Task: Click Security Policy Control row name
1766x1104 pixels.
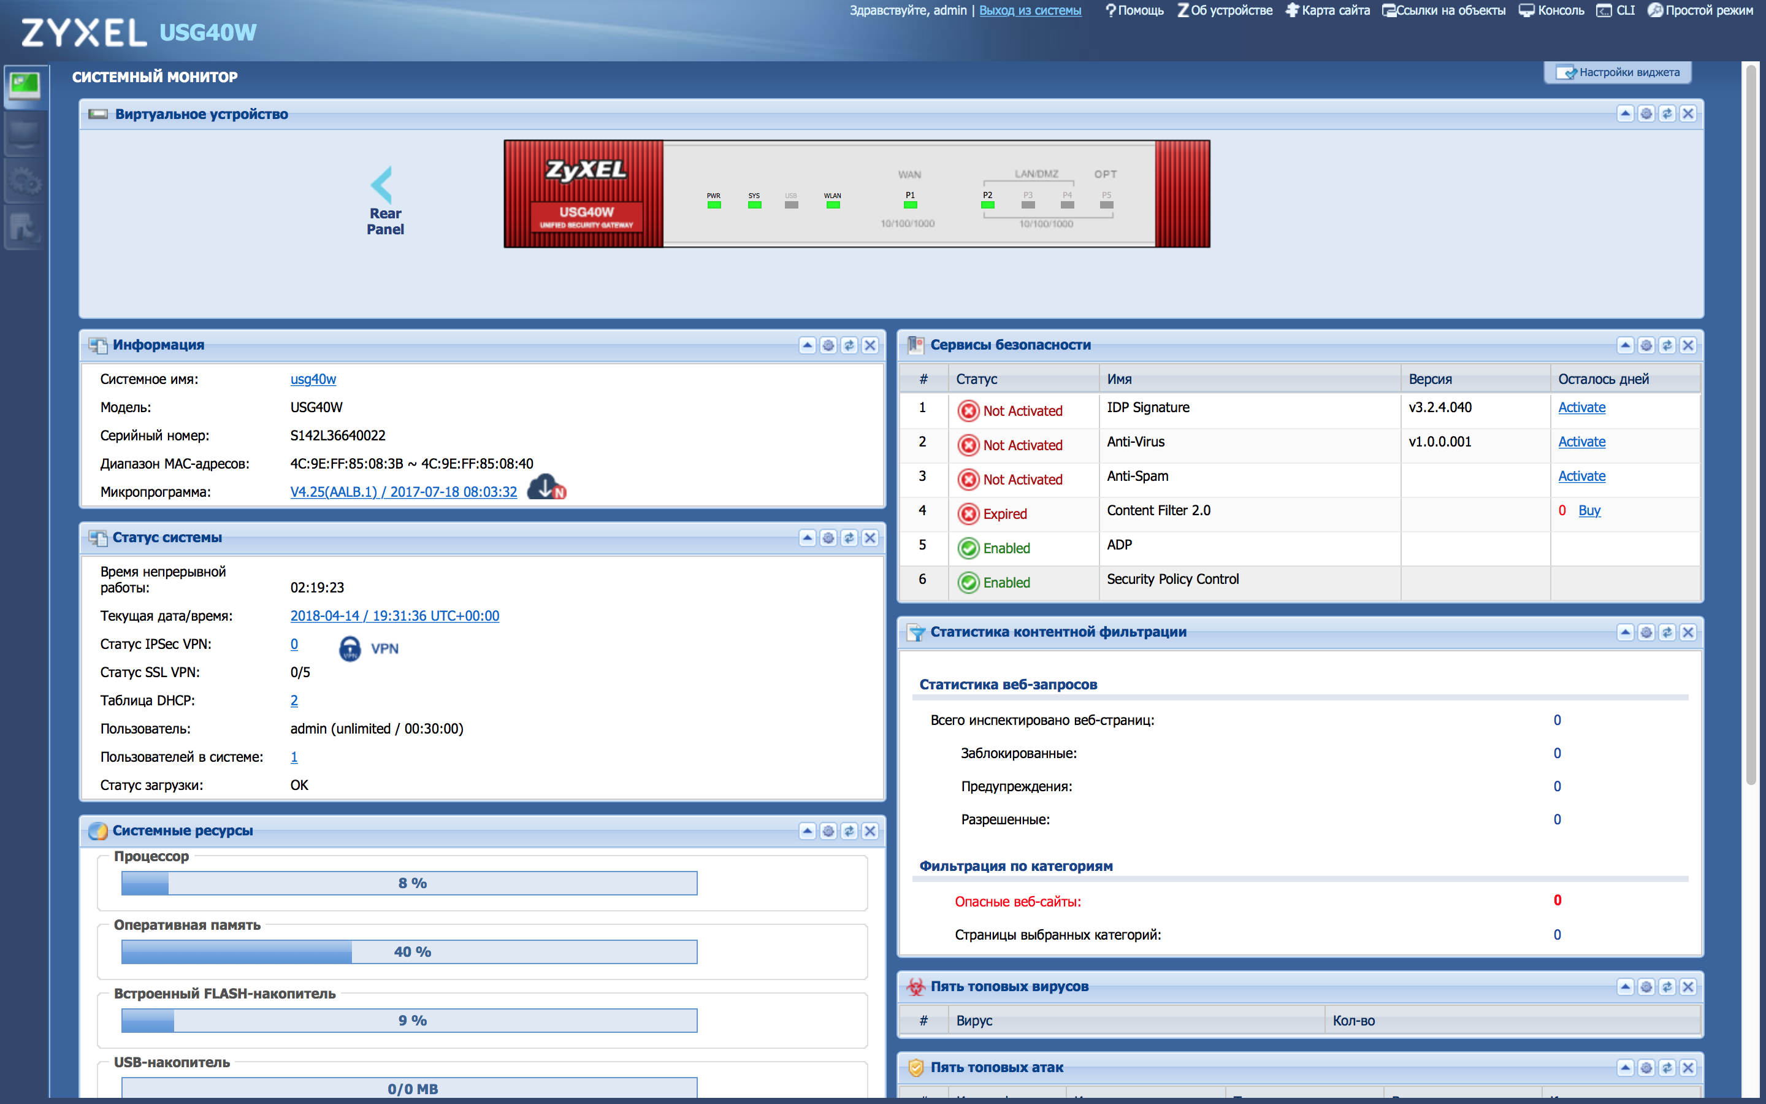Action: tap(1172, 579)
